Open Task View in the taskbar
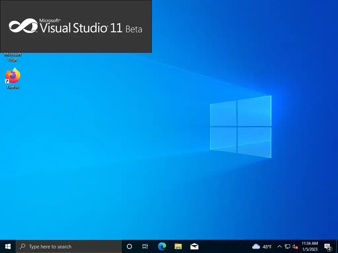The height and width of the screenshot is (253, 338). [145, 246]
